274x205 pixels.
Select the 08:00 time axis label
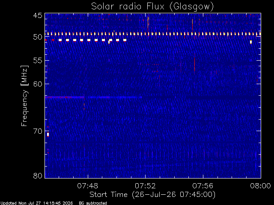tap(260, 186)
